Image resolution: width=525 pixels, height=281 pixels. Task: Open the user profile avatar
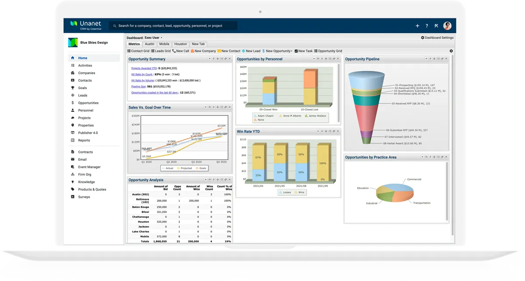pyautogui.click(x=447, y=26)
